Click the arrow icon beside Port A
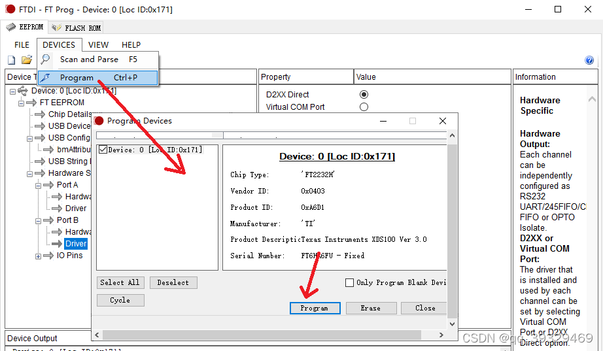This screenshot has height=351, width=603. [48, 185]
